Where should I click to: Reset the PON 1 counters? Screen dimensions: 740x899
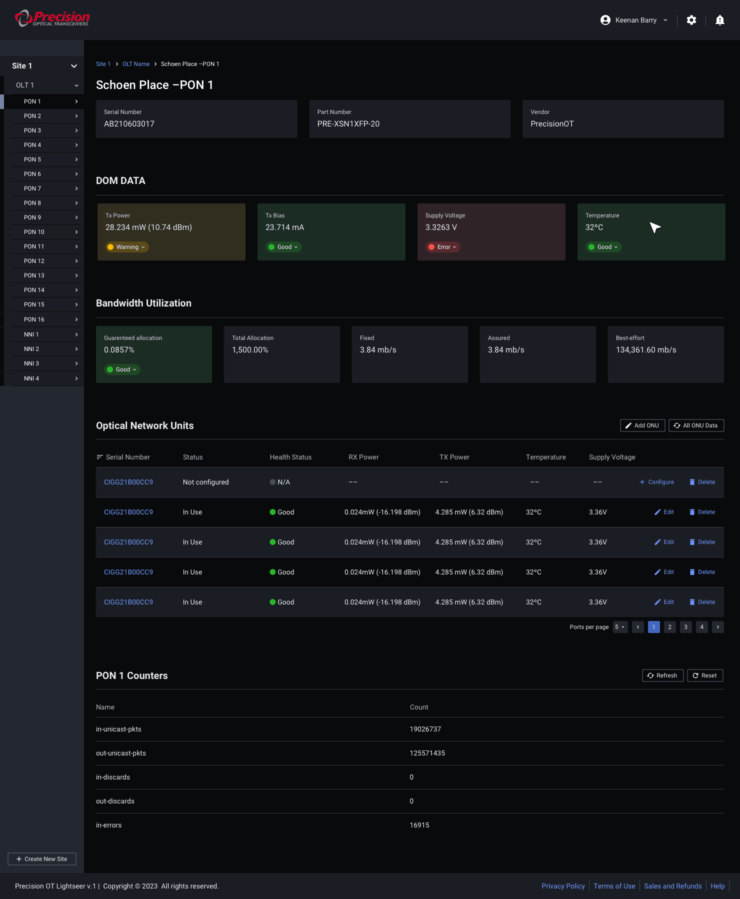[705, 675]
